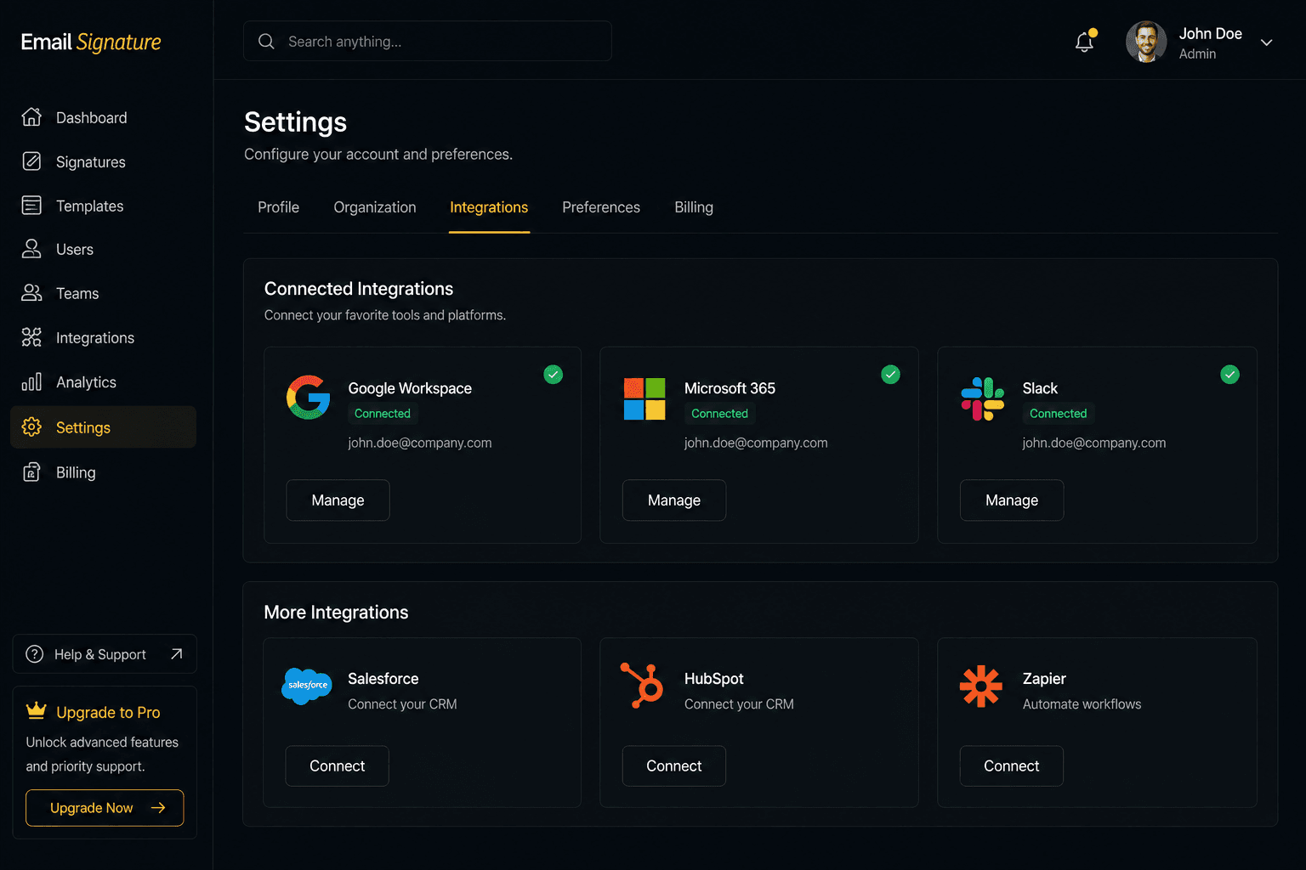Click the Microsoft 365 logo
This screenshot has height=870, width=1306.
pos(644,399)
